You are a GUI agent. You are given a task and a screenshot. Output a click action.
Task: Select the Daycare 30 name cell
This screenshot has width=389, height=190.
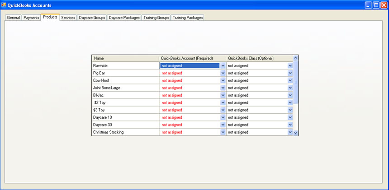pos(126,125)
